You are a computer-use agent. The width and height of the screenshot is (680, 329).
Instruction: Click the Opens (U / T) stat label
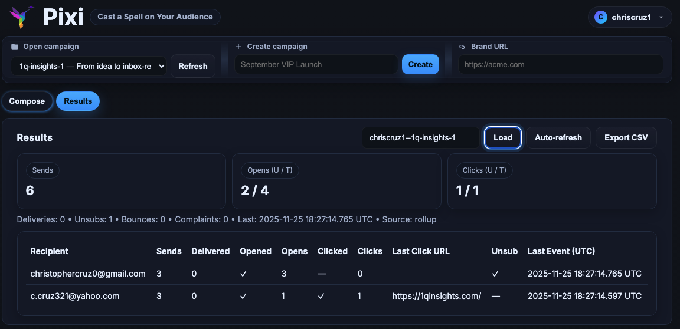point(270,170)
